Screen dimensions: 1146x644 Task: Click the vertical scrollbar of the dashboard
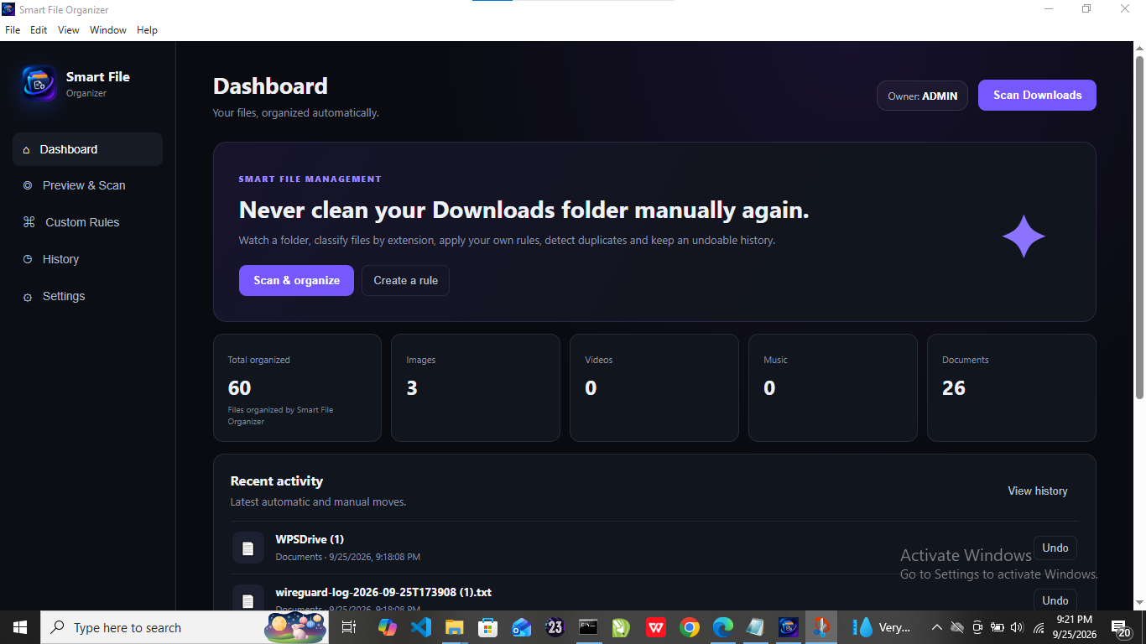(x=1139, y=226)
